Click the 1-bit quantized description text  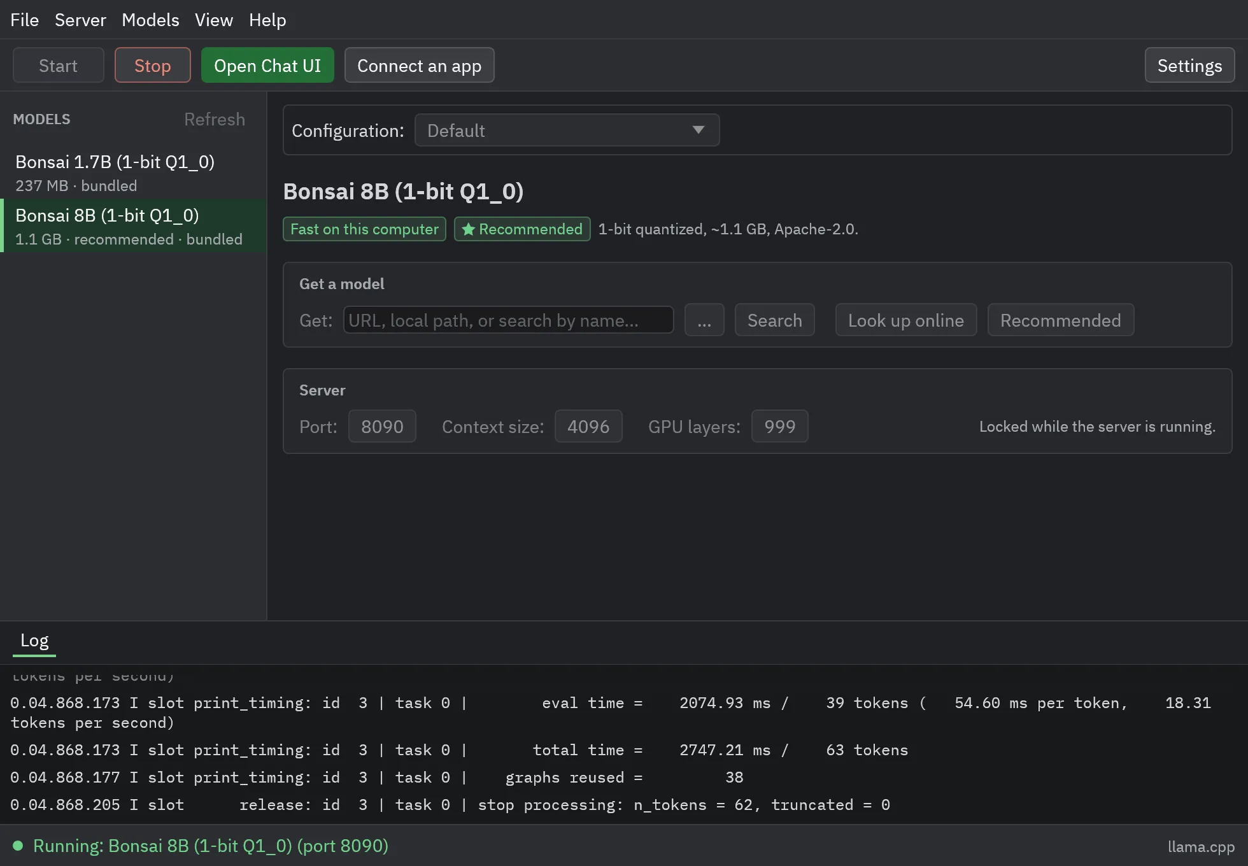point(728,229)
